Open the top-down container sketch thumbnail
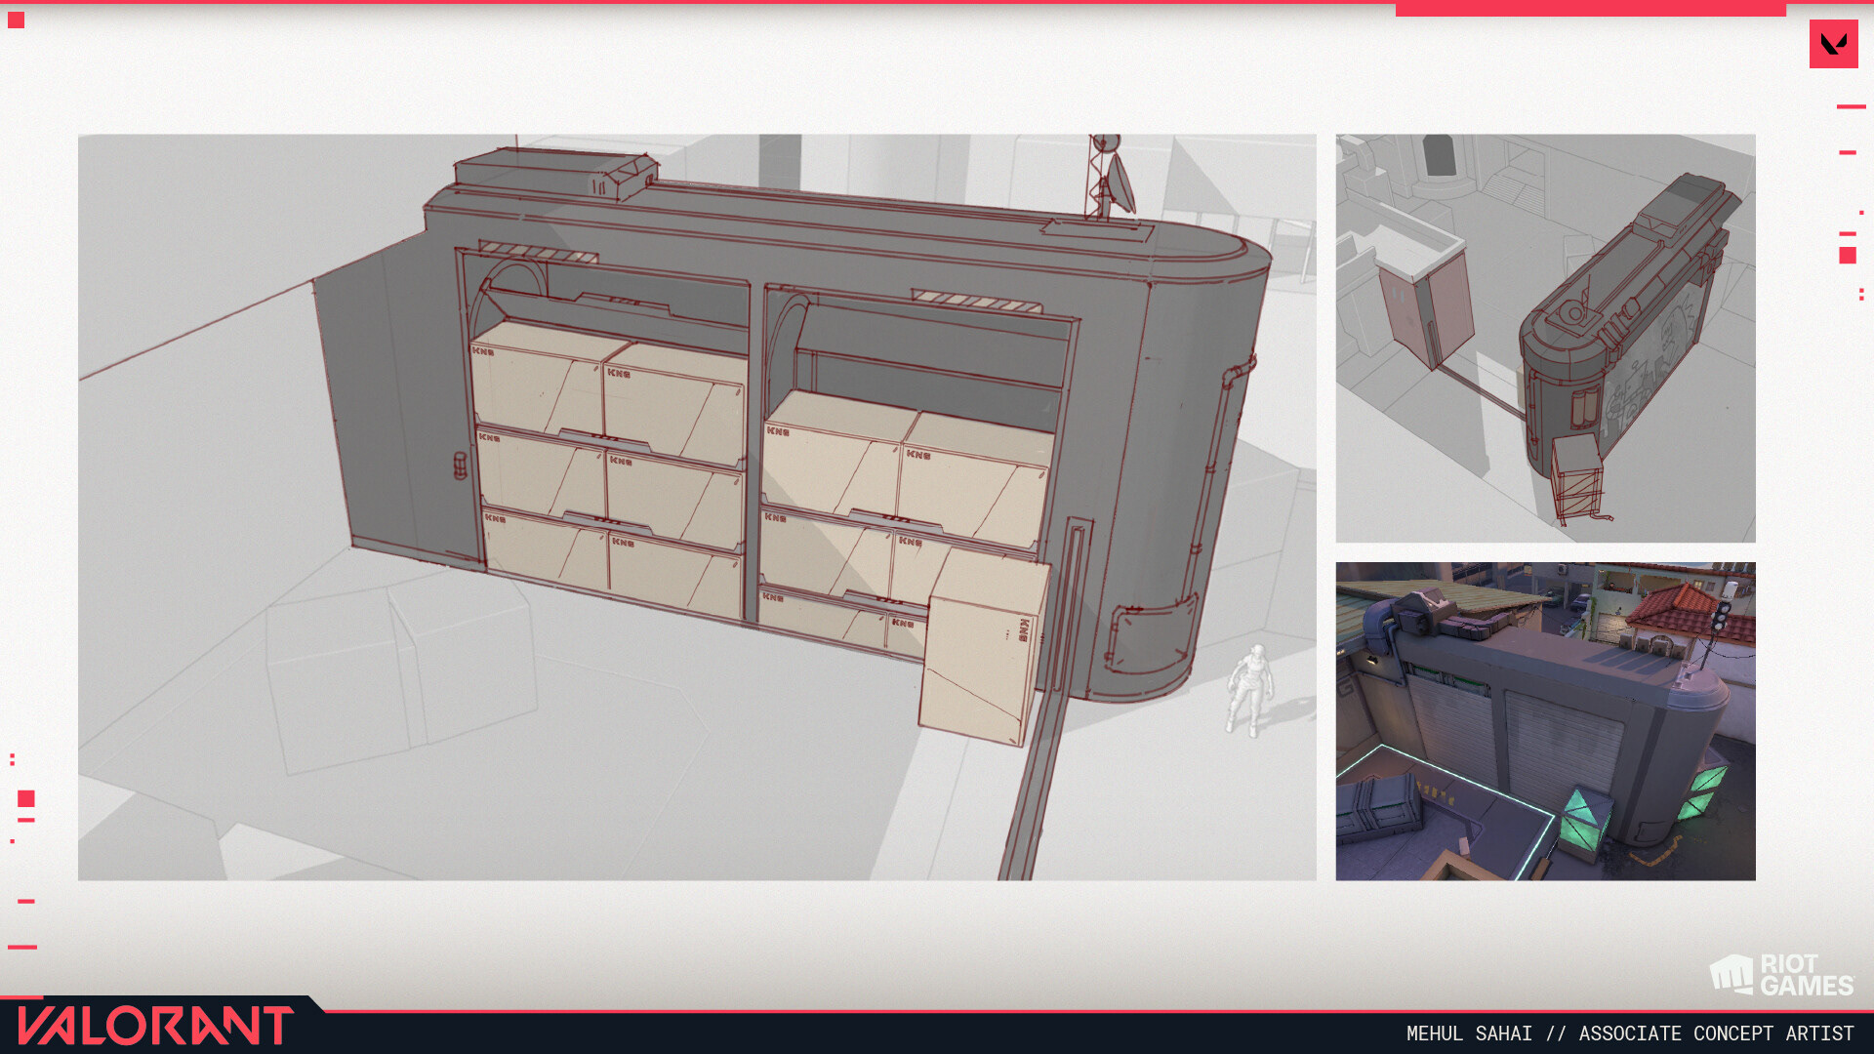Viewport: 1874px width, 1054px height. tap(1545, 339)
